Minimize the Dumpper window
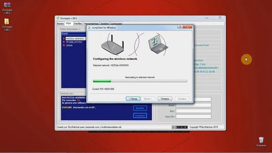The height and width of the screenshot is (153, 272). 207,17
